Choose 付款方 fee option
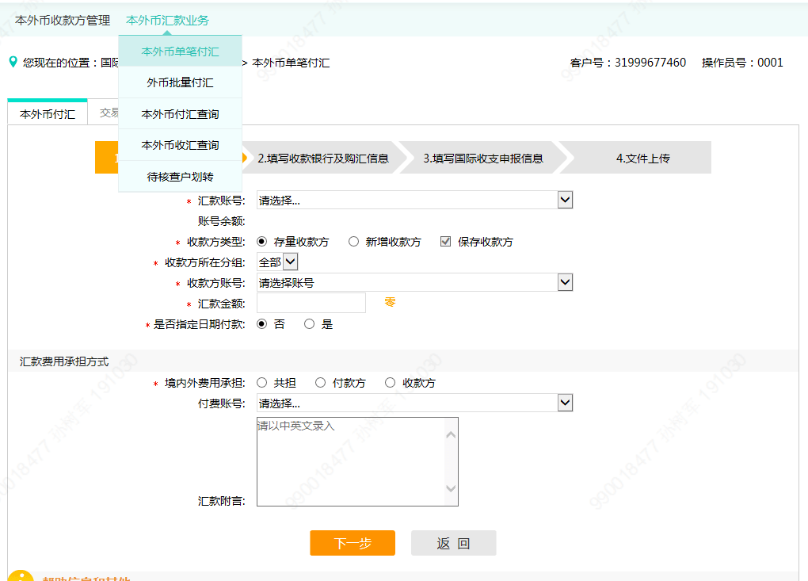The width and height of the screenshot is (808, 581). (x=321, y=383)
